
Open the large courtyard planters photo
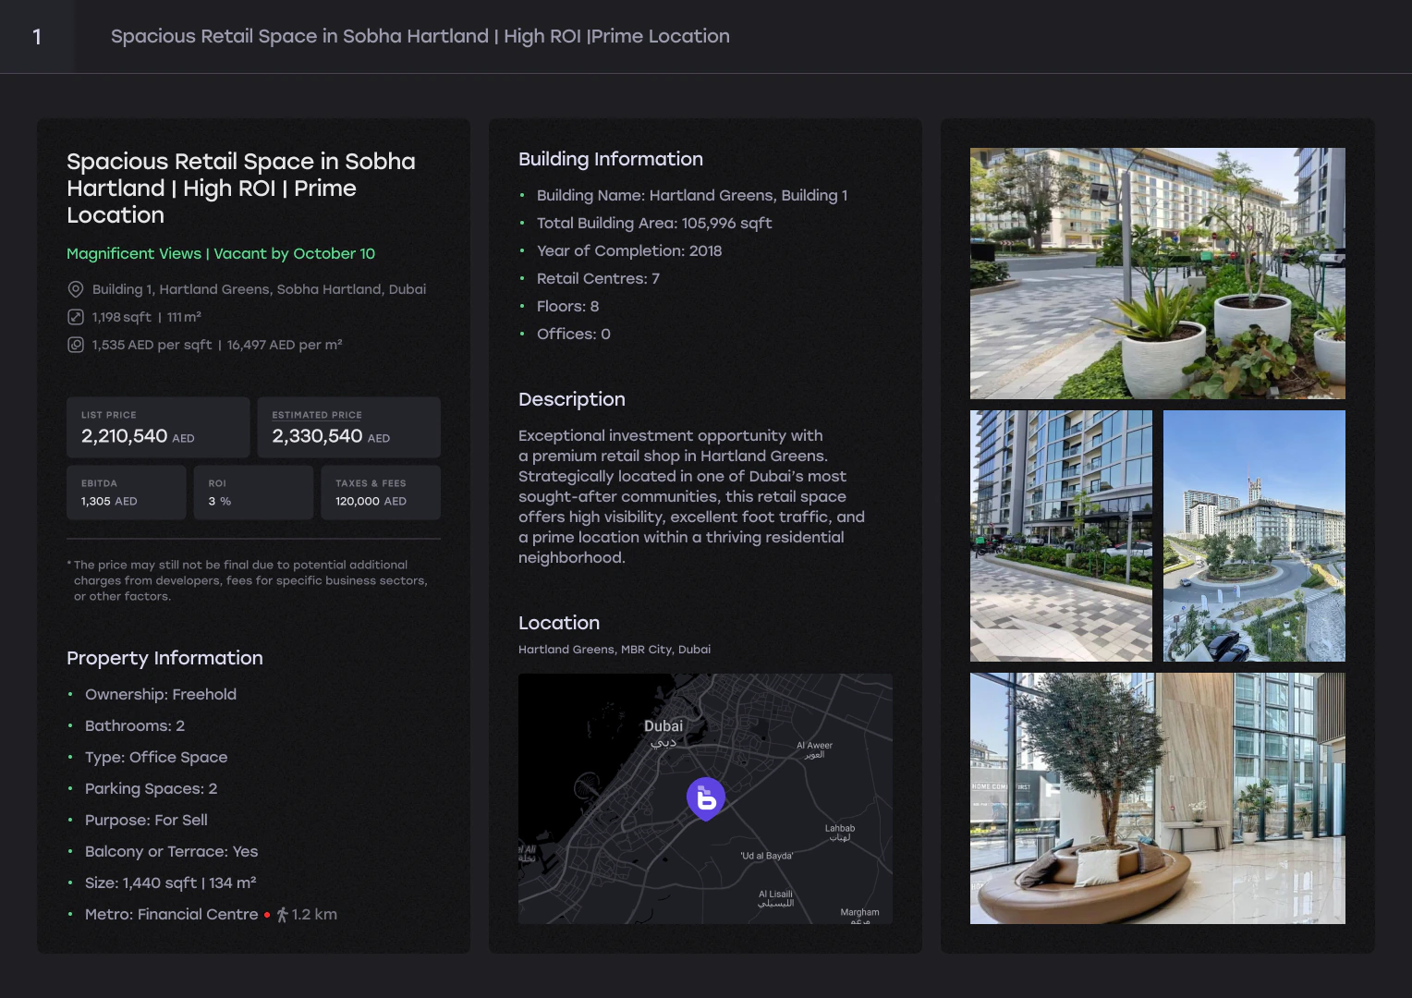(x=1158, y=274)
